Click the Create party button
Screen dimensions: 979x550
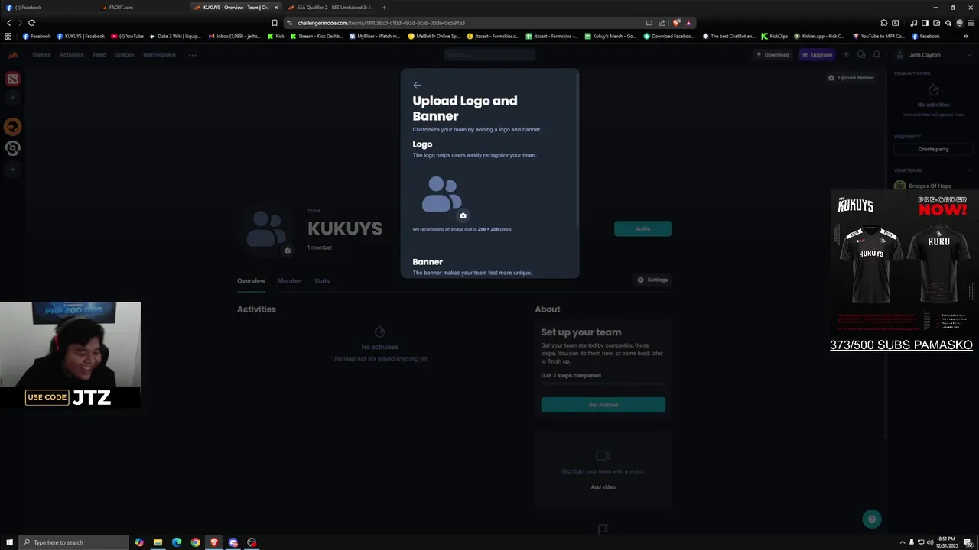[933, 149]
